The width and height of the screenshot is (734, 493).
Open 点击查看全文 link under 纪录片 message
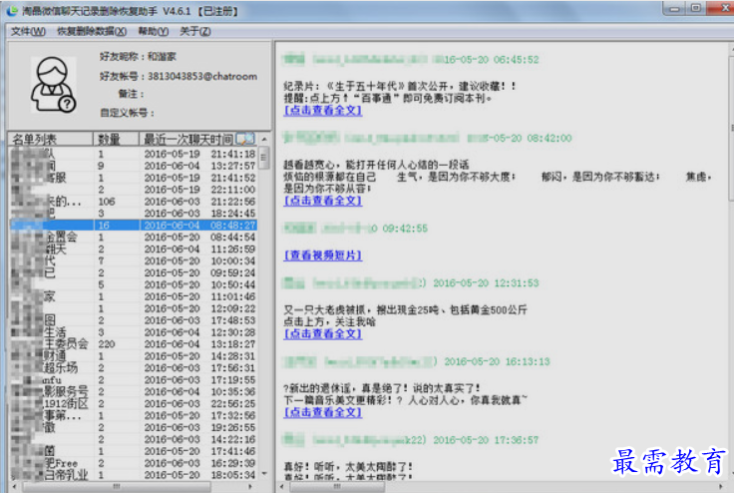coord(323,111)
